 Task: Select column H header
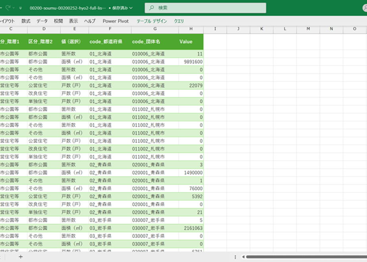coord(191,29)
